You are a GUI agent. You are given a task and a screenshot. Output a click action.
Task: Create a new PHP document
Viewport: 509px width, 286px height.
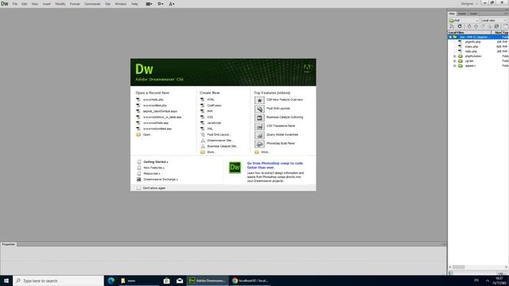(x=210, y=111)
